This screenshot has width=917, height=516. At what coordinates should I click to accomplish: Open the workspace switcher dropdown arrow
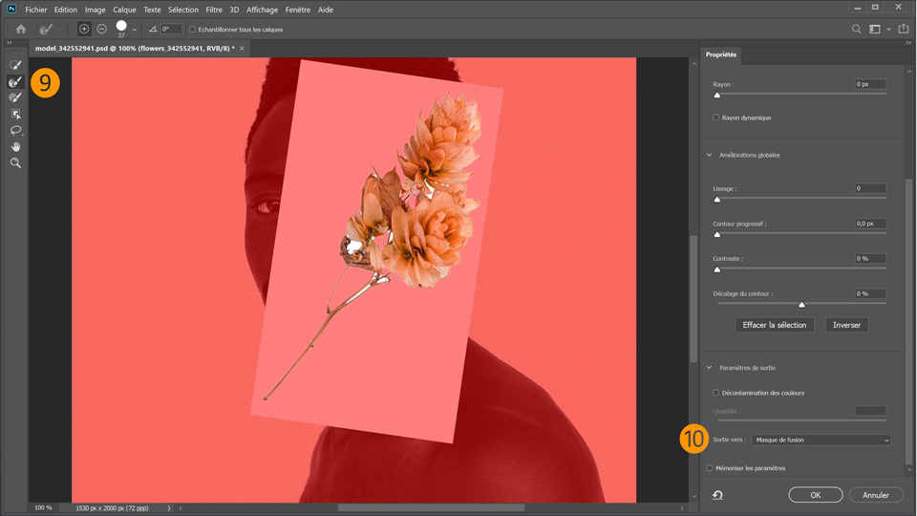tap(888, 30)
